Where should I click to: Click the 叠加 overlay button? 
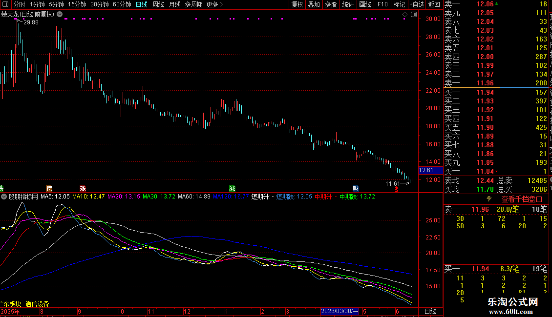(314, 4)
